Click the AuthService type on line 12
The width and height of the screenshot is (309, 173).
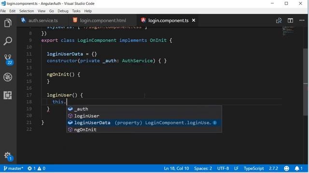(137, 61)
